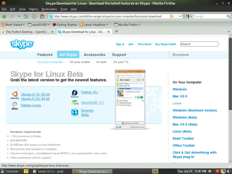Image resolution: width=232 pixels, height=174 pixels.
Task: Open the Help menu
Action: 74,9
